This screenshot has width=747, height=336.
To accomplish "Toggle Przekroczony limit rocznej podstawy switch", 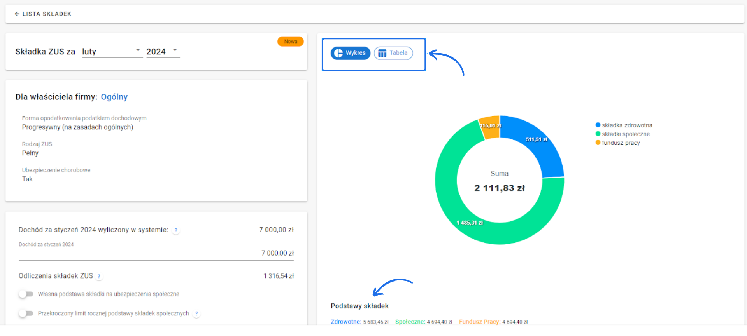I will point(26,313).
